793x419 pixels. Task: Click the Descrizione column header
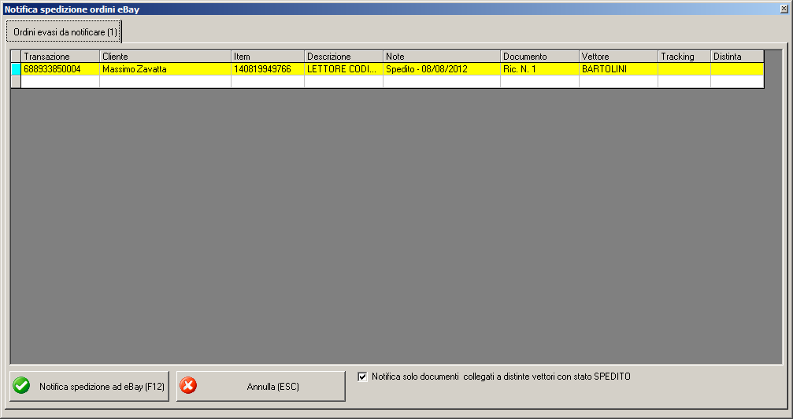click(343, 57)
